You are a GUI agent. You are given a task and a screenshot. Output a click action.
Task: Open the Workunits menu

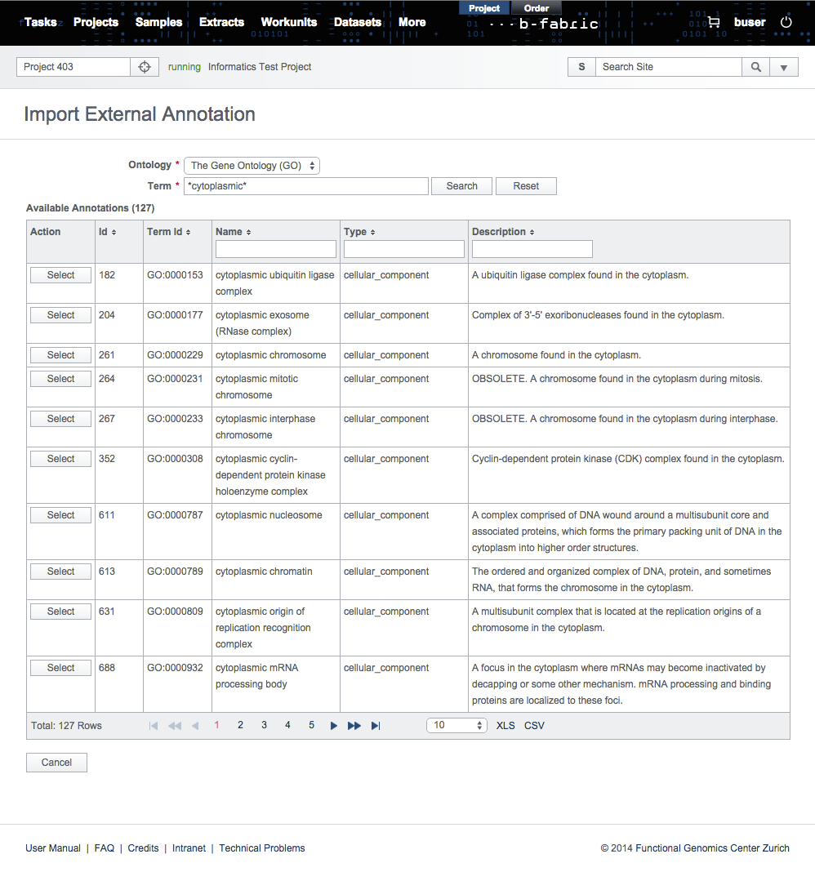click(288, 22)
